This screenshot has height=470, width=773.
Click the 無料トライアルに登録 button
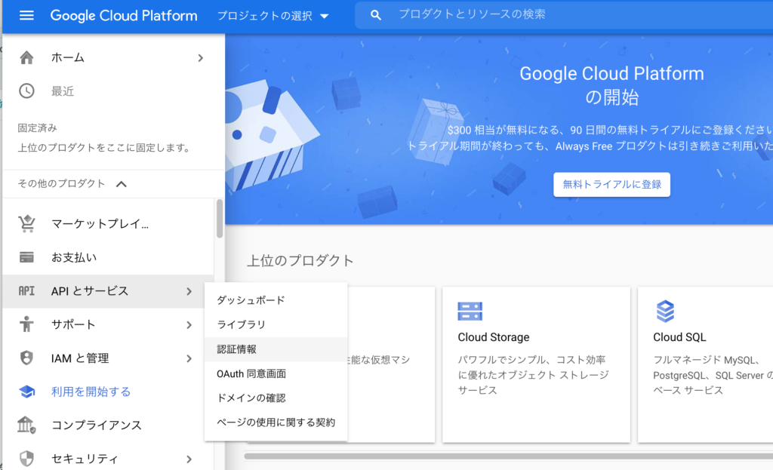pos(611,184)
